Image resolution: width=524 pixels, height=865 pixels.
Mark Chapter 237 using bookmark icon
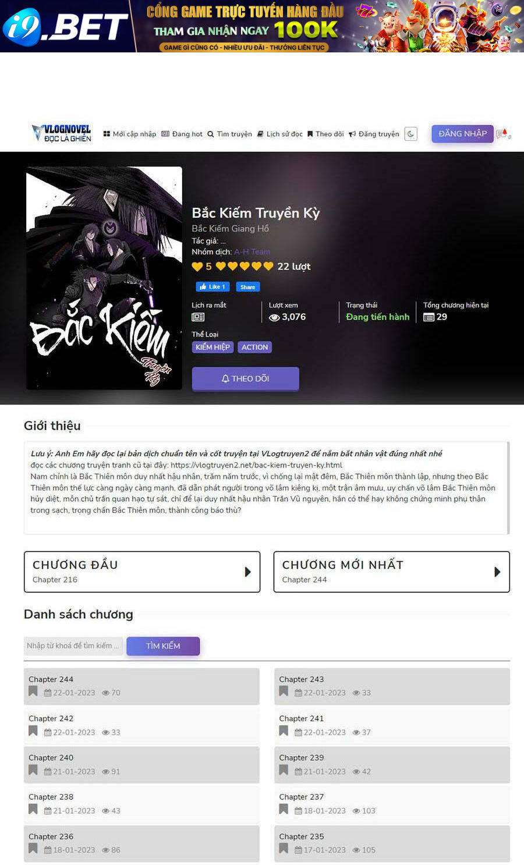284,809
